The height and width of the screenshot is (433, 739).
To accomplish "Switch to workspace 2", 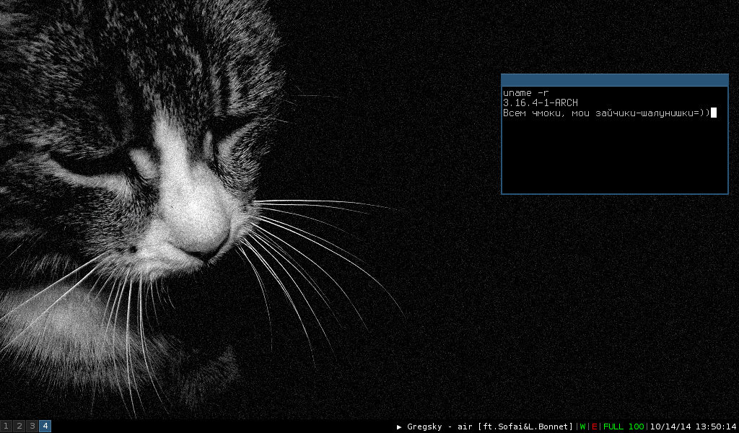I will tap(19, 427).
